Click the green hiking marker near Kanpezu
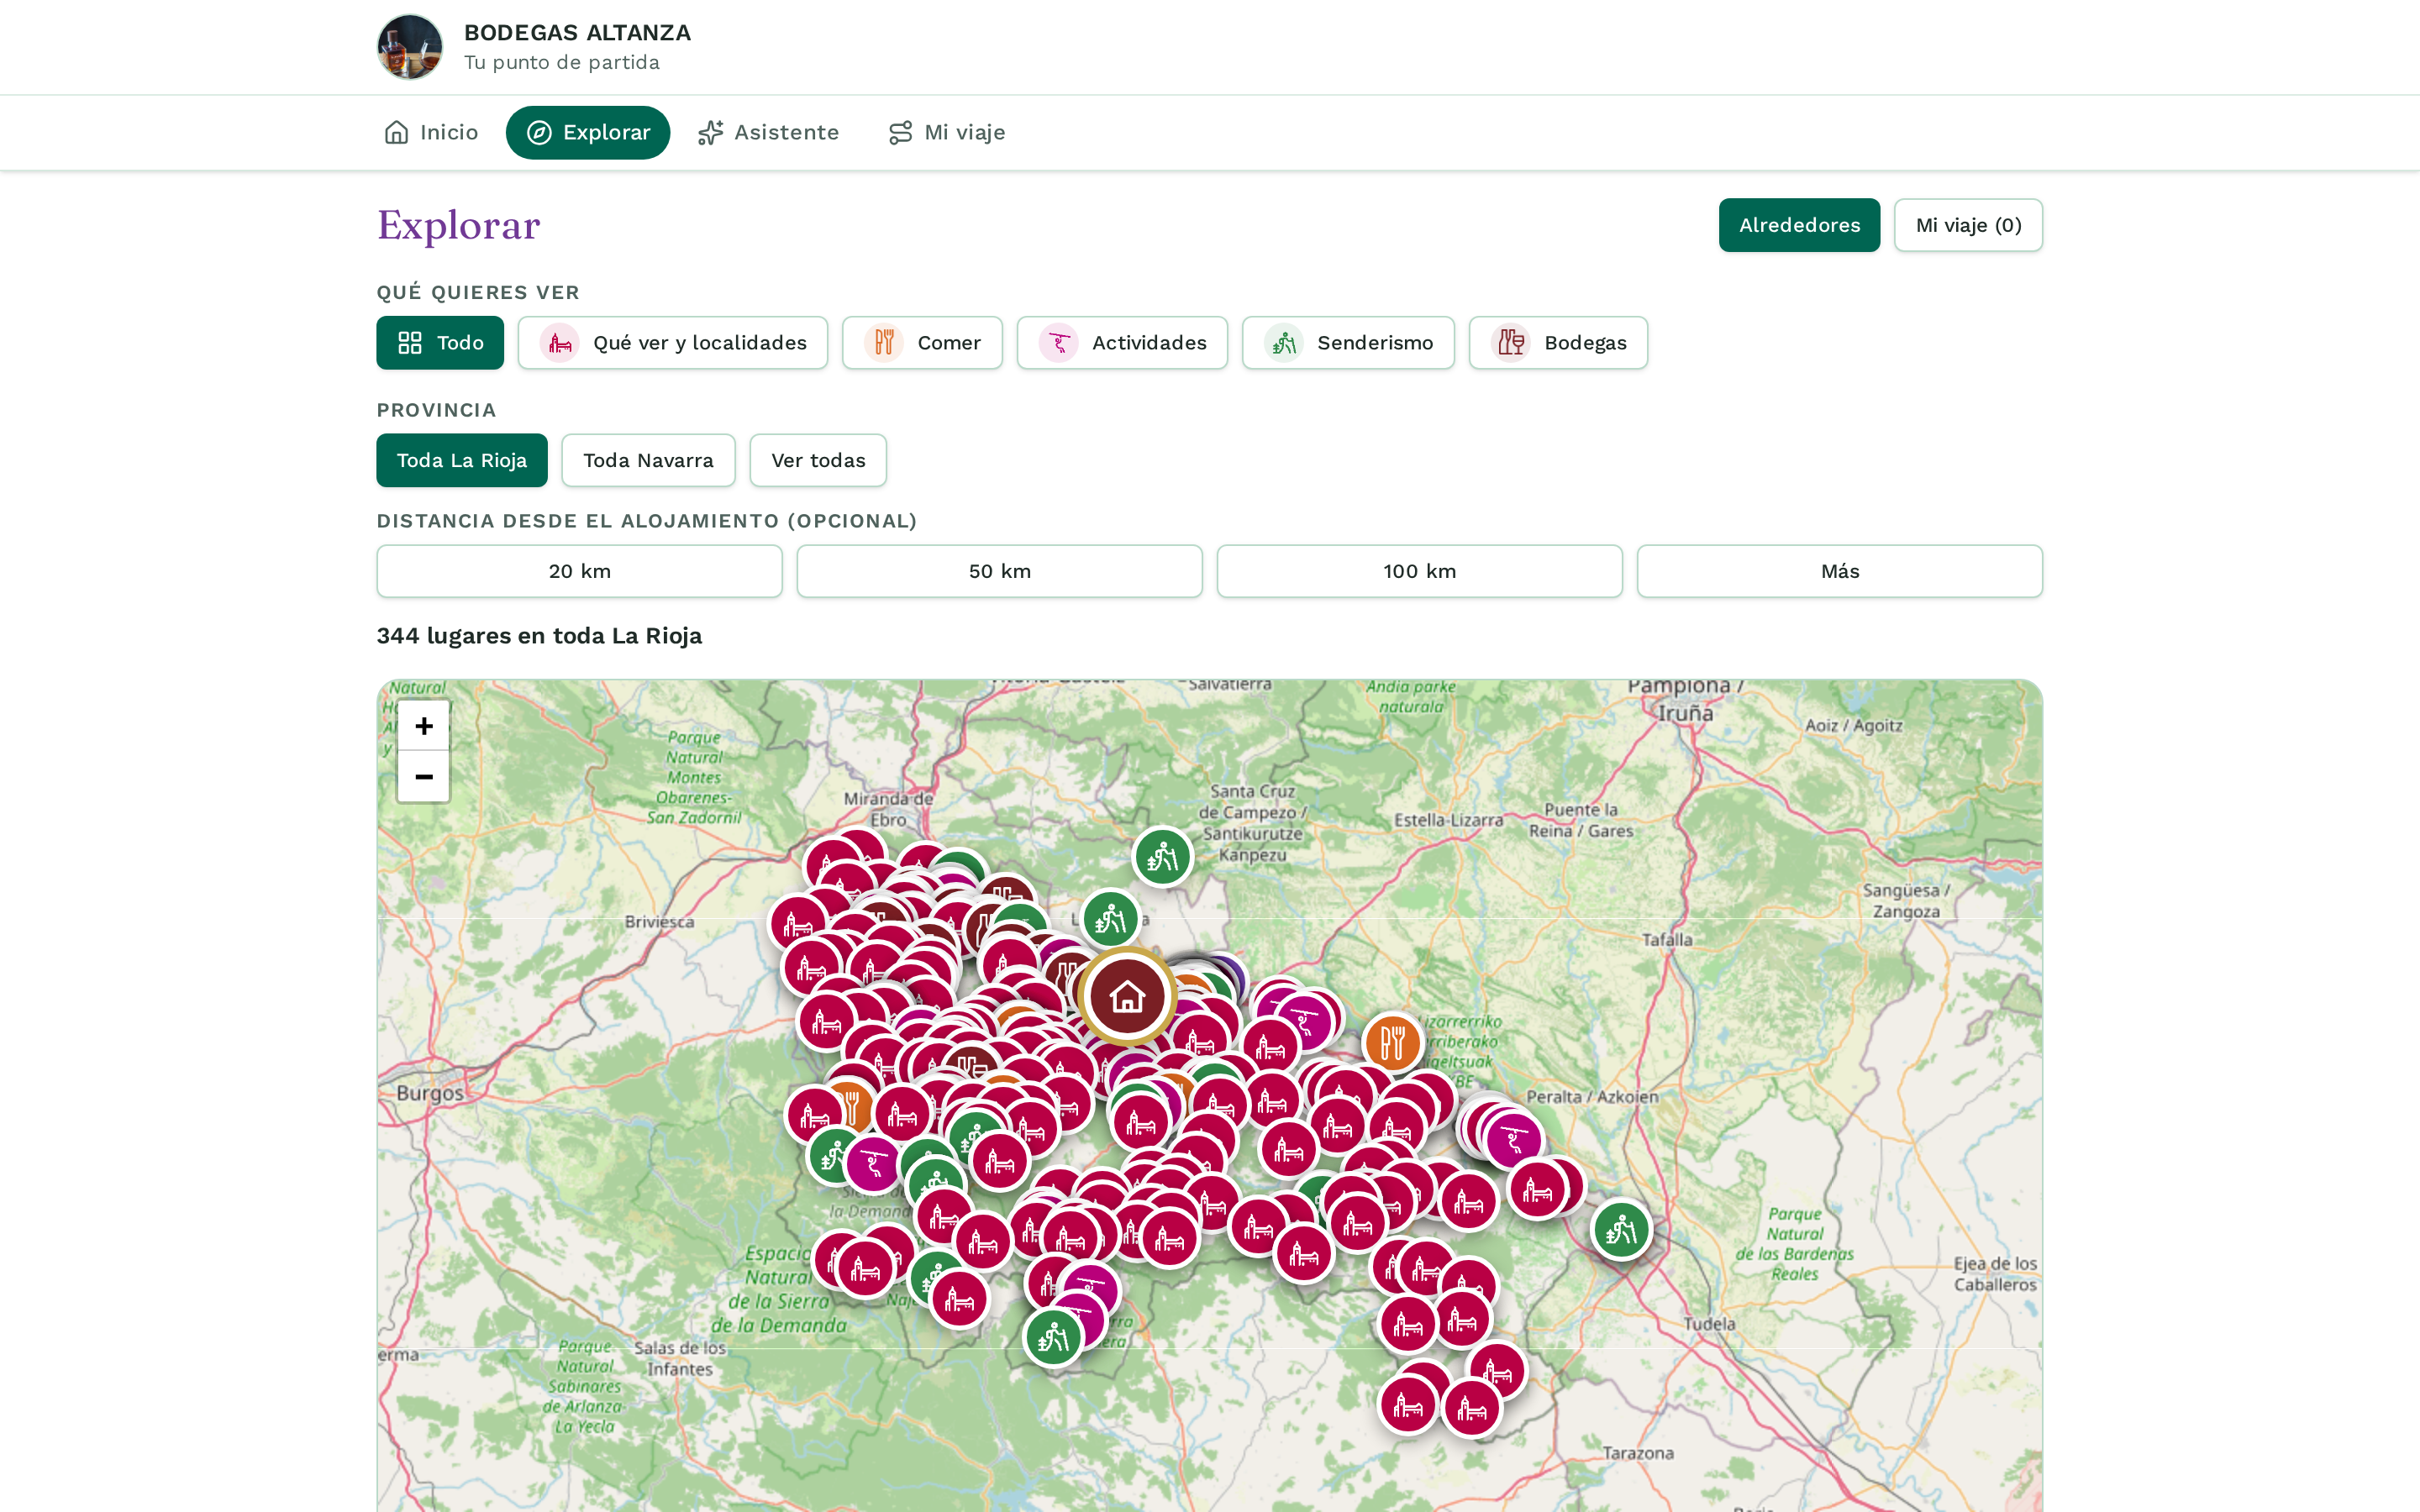The image size is (2420, 1512). point(1163,857)
